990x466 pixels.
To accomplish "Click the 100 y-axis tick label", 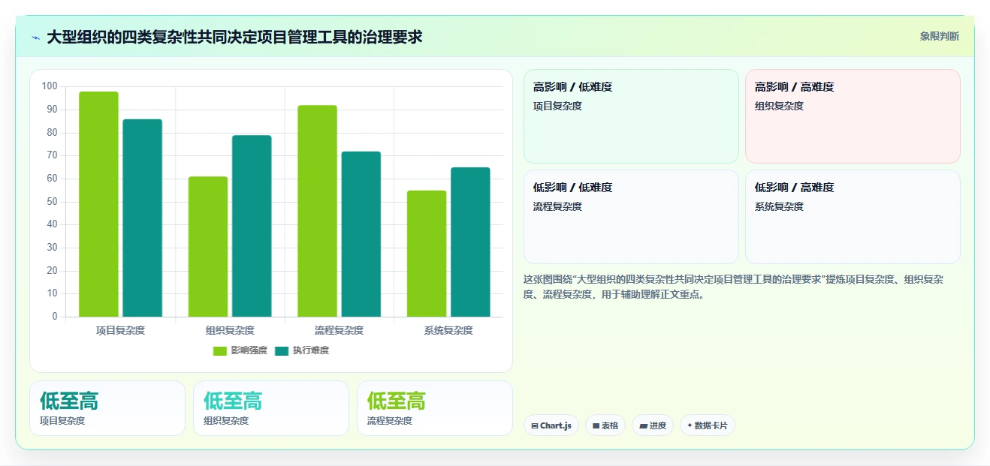I will 50,86.
